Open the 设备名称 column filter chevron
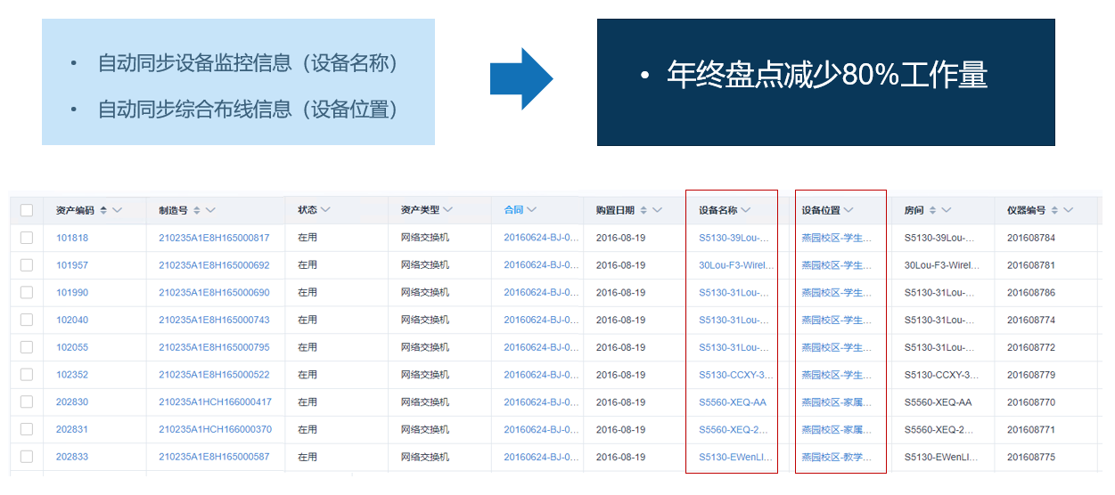 pos(746,210)
